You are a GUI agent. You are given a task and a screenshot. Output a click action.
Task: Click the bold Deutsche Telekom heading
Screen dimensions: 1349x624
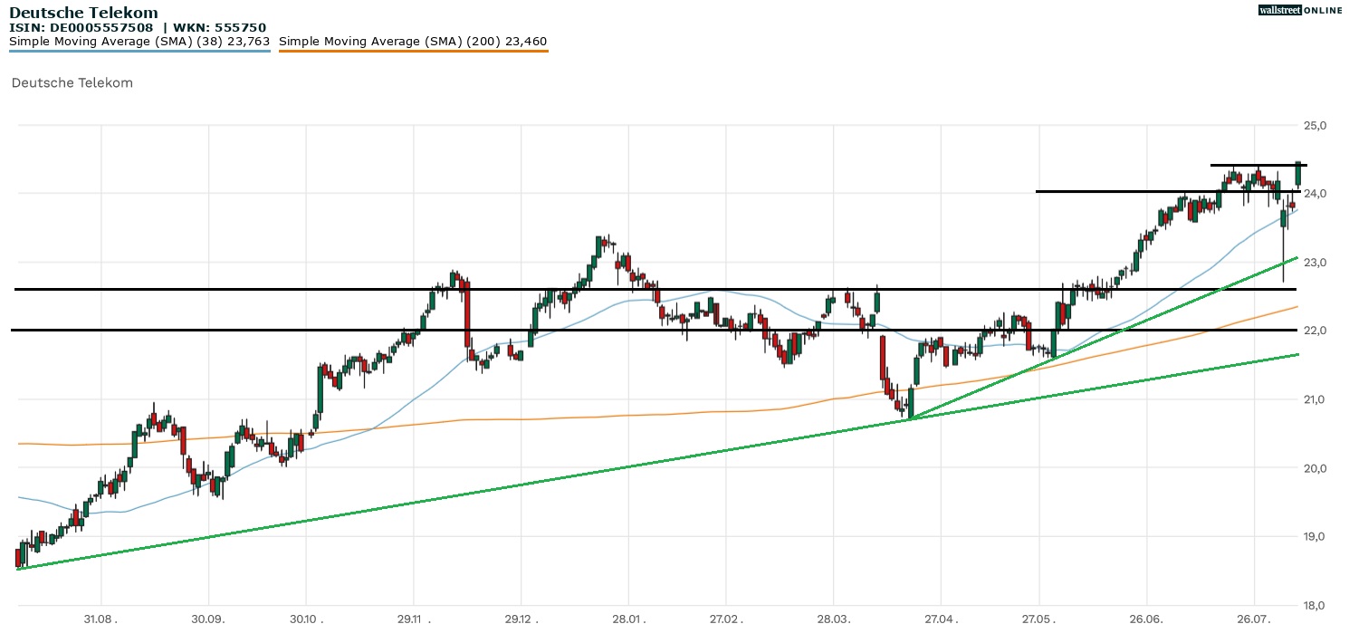tap(83, 13)
